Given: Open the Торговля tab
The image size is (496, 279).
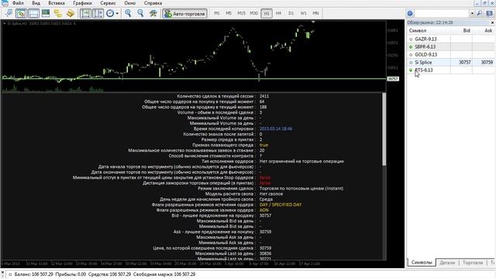Looking at the screenshot, I should tap(473, 263).
